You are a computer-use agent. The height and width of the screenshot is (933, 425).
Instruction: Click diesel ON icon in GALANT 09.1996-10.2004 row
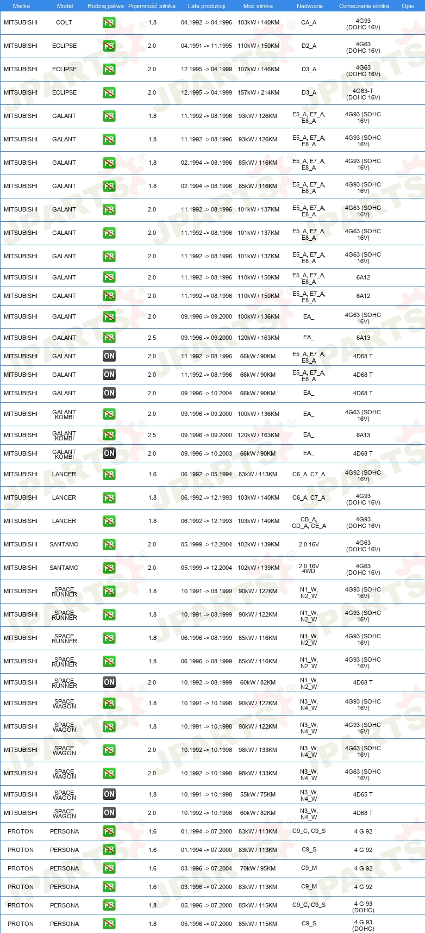click(109, 393)
